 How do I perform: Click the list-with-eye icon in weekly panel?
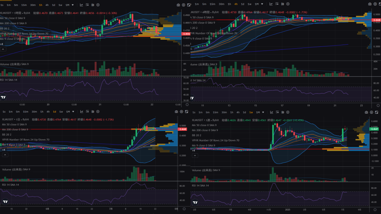pyautogui.click(x=277, y=112)
